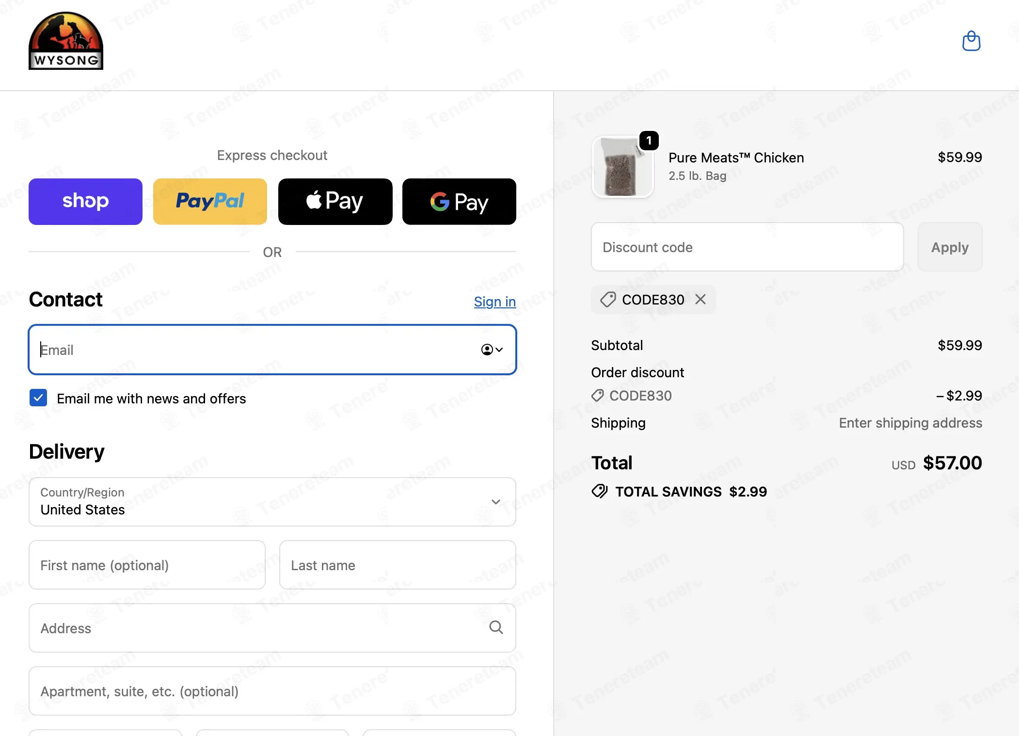Click the First name (optional) field
The image size is (1019, 736).
click(147, 565)
